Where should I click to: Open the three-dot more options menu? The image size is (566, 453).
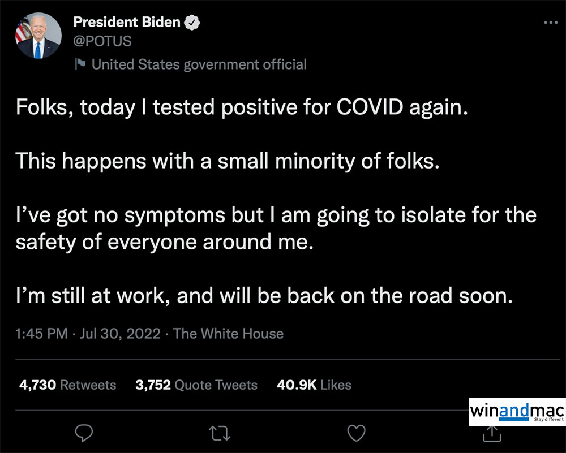[550, 23]
